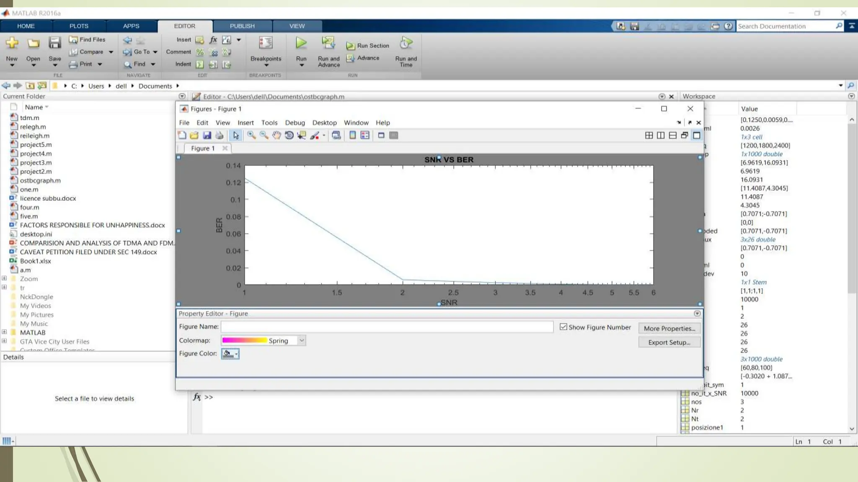Select the Pan hand tool
Viewport: 858px width, 482px height.
pos(276,135)
